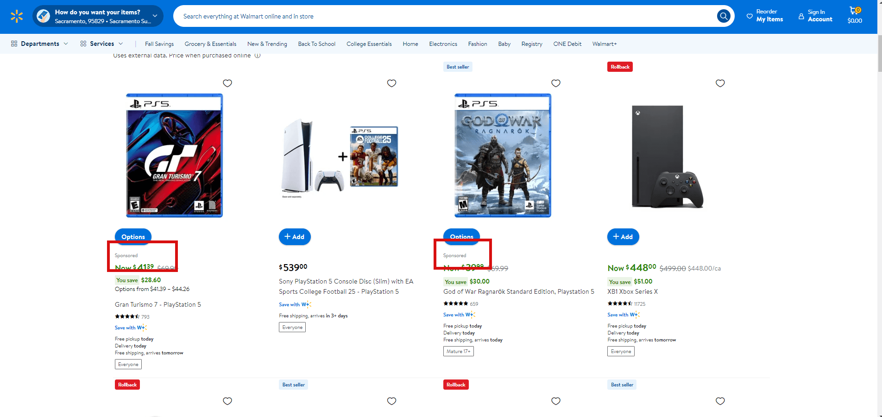Click Options button for God of War Ragnarök
The height and width of the screenshot is (417, 882).
[462, 237]
